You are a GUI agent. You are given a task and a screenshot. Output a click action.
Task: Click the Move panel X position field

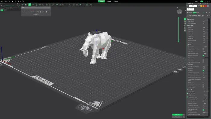(32, 12)
